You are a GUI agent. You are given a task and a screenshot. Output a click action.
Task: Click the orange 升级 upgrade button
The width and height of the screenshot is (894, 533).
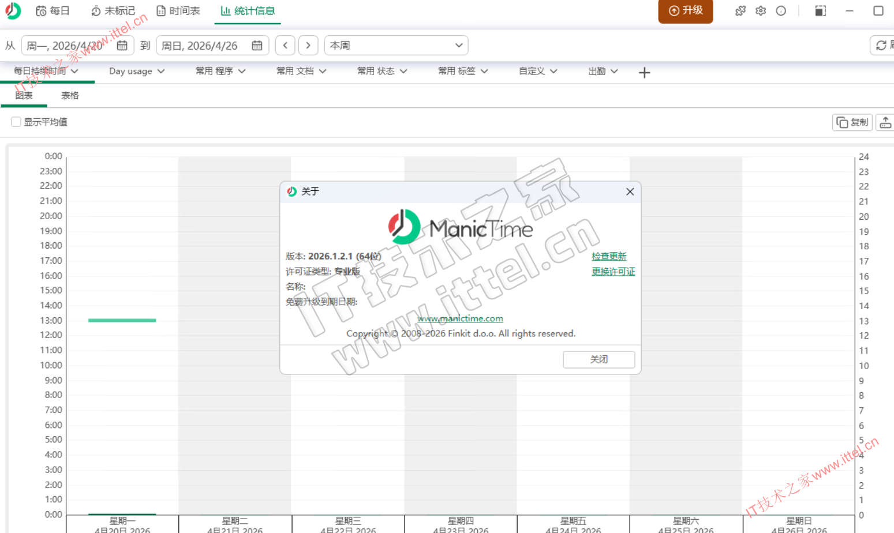click(x=685, y=11)
